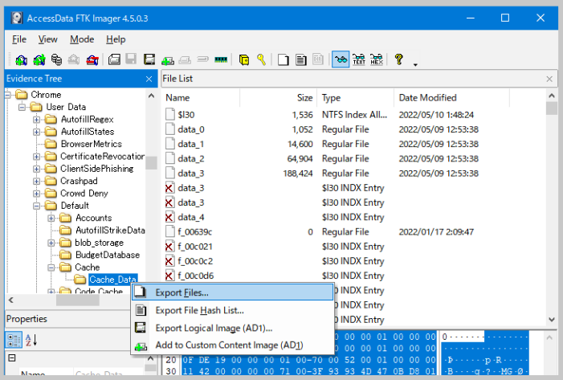Sort file list by Size column header
563x380 pixels.
pos(278,98)
